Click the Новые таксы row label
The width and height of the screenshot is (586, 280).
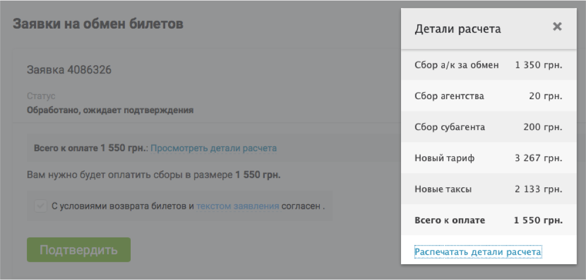click(x=443, y=189)
